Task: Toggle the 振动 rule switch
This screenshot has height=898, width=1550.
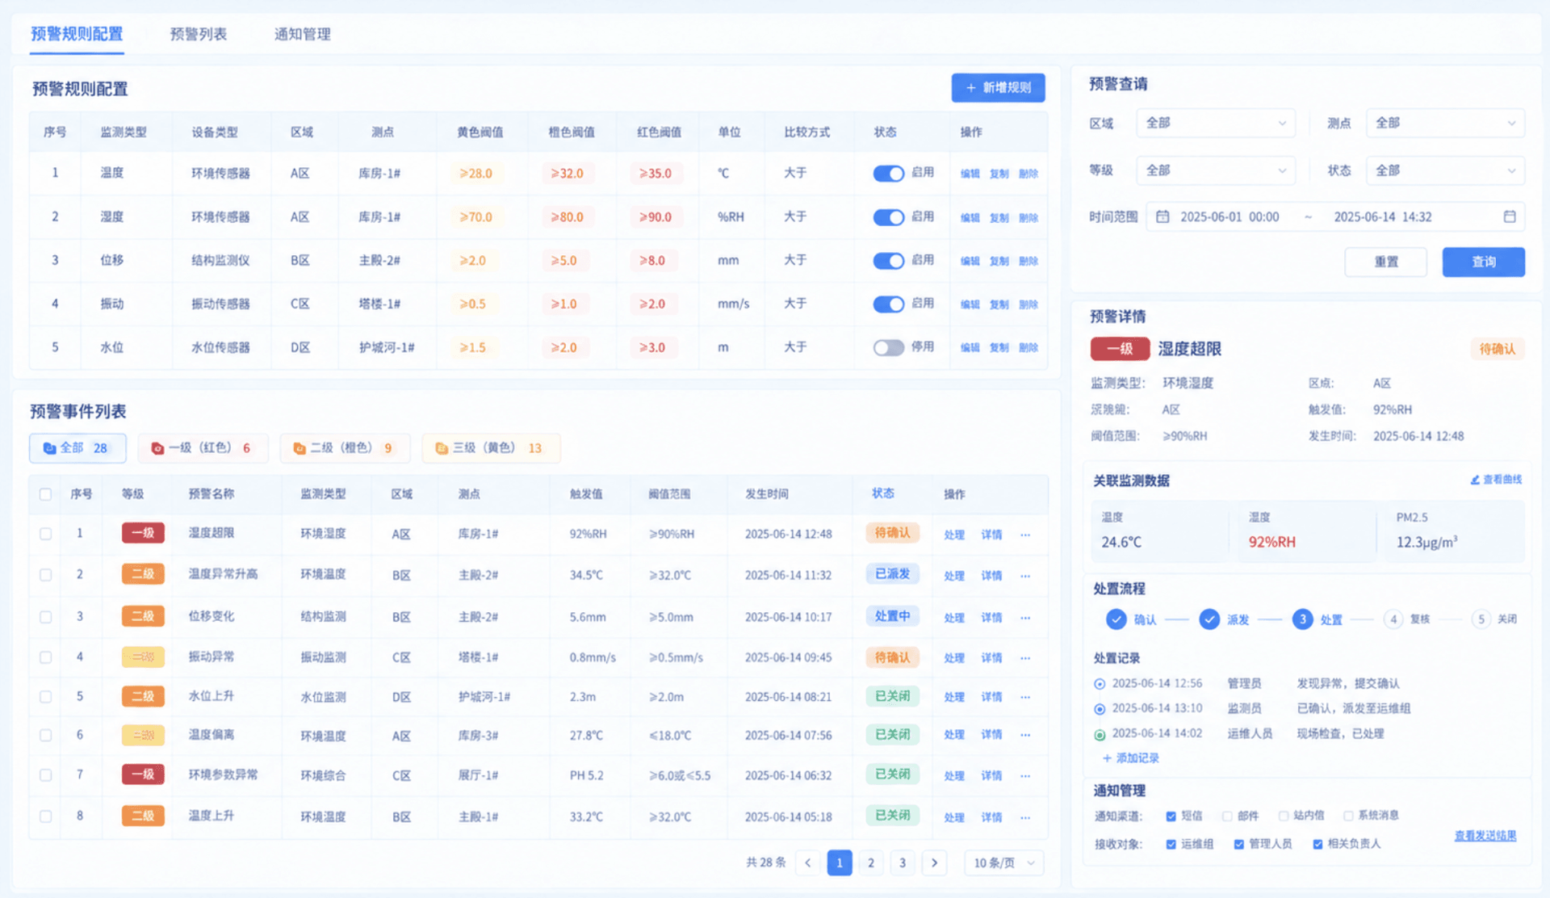Action: (888, 304)
